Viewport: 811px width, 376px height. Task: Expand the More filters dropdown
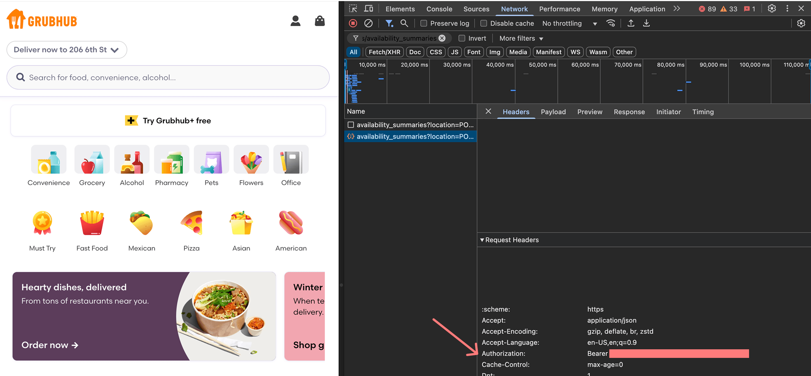[x=521, y=38]
